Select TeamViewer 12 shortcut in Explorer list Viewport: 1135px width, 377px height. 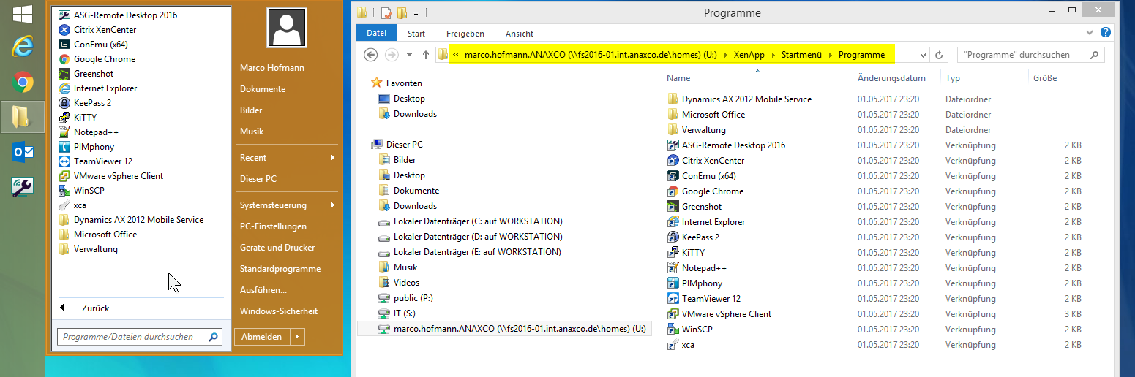pyautogui.click(x=704, y=299)
